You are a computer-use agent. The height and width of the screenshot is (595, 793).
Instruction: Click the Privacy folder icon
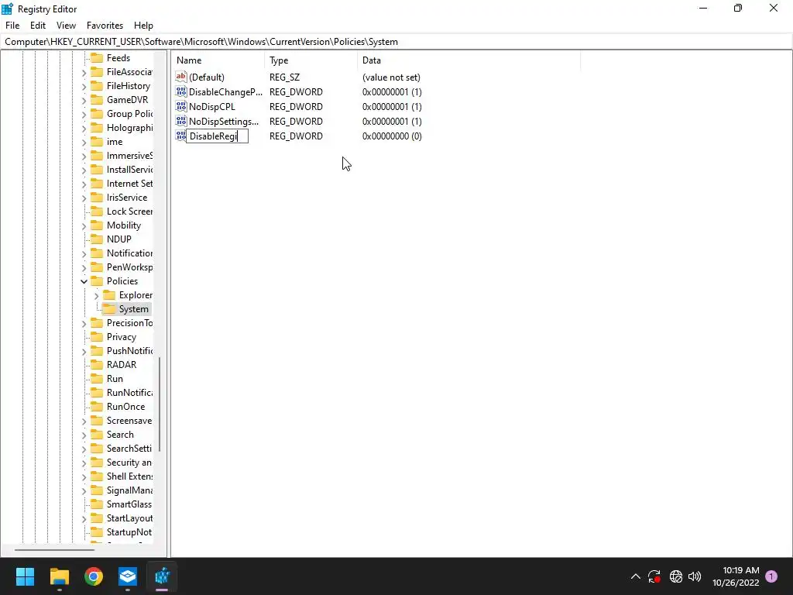pyautogui.click(x=97, y=337)
